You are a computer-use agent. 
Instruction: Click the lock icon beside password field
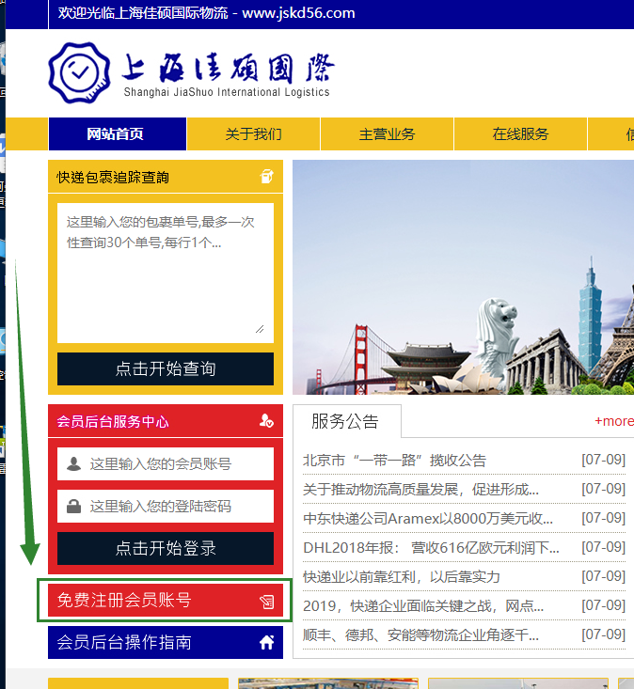pos(73,507)
